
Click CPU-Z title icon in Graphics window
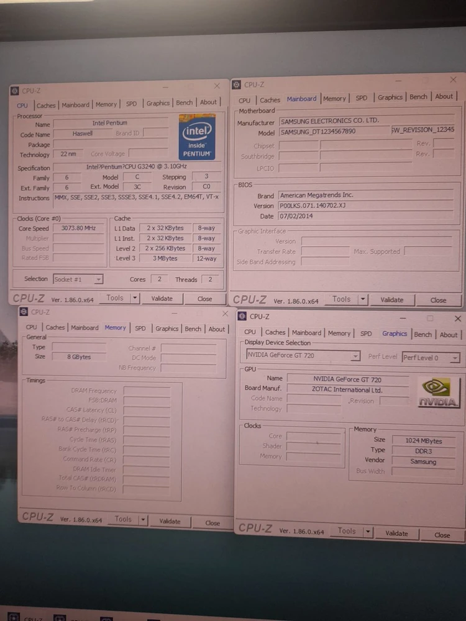click(x=242, y=316)
